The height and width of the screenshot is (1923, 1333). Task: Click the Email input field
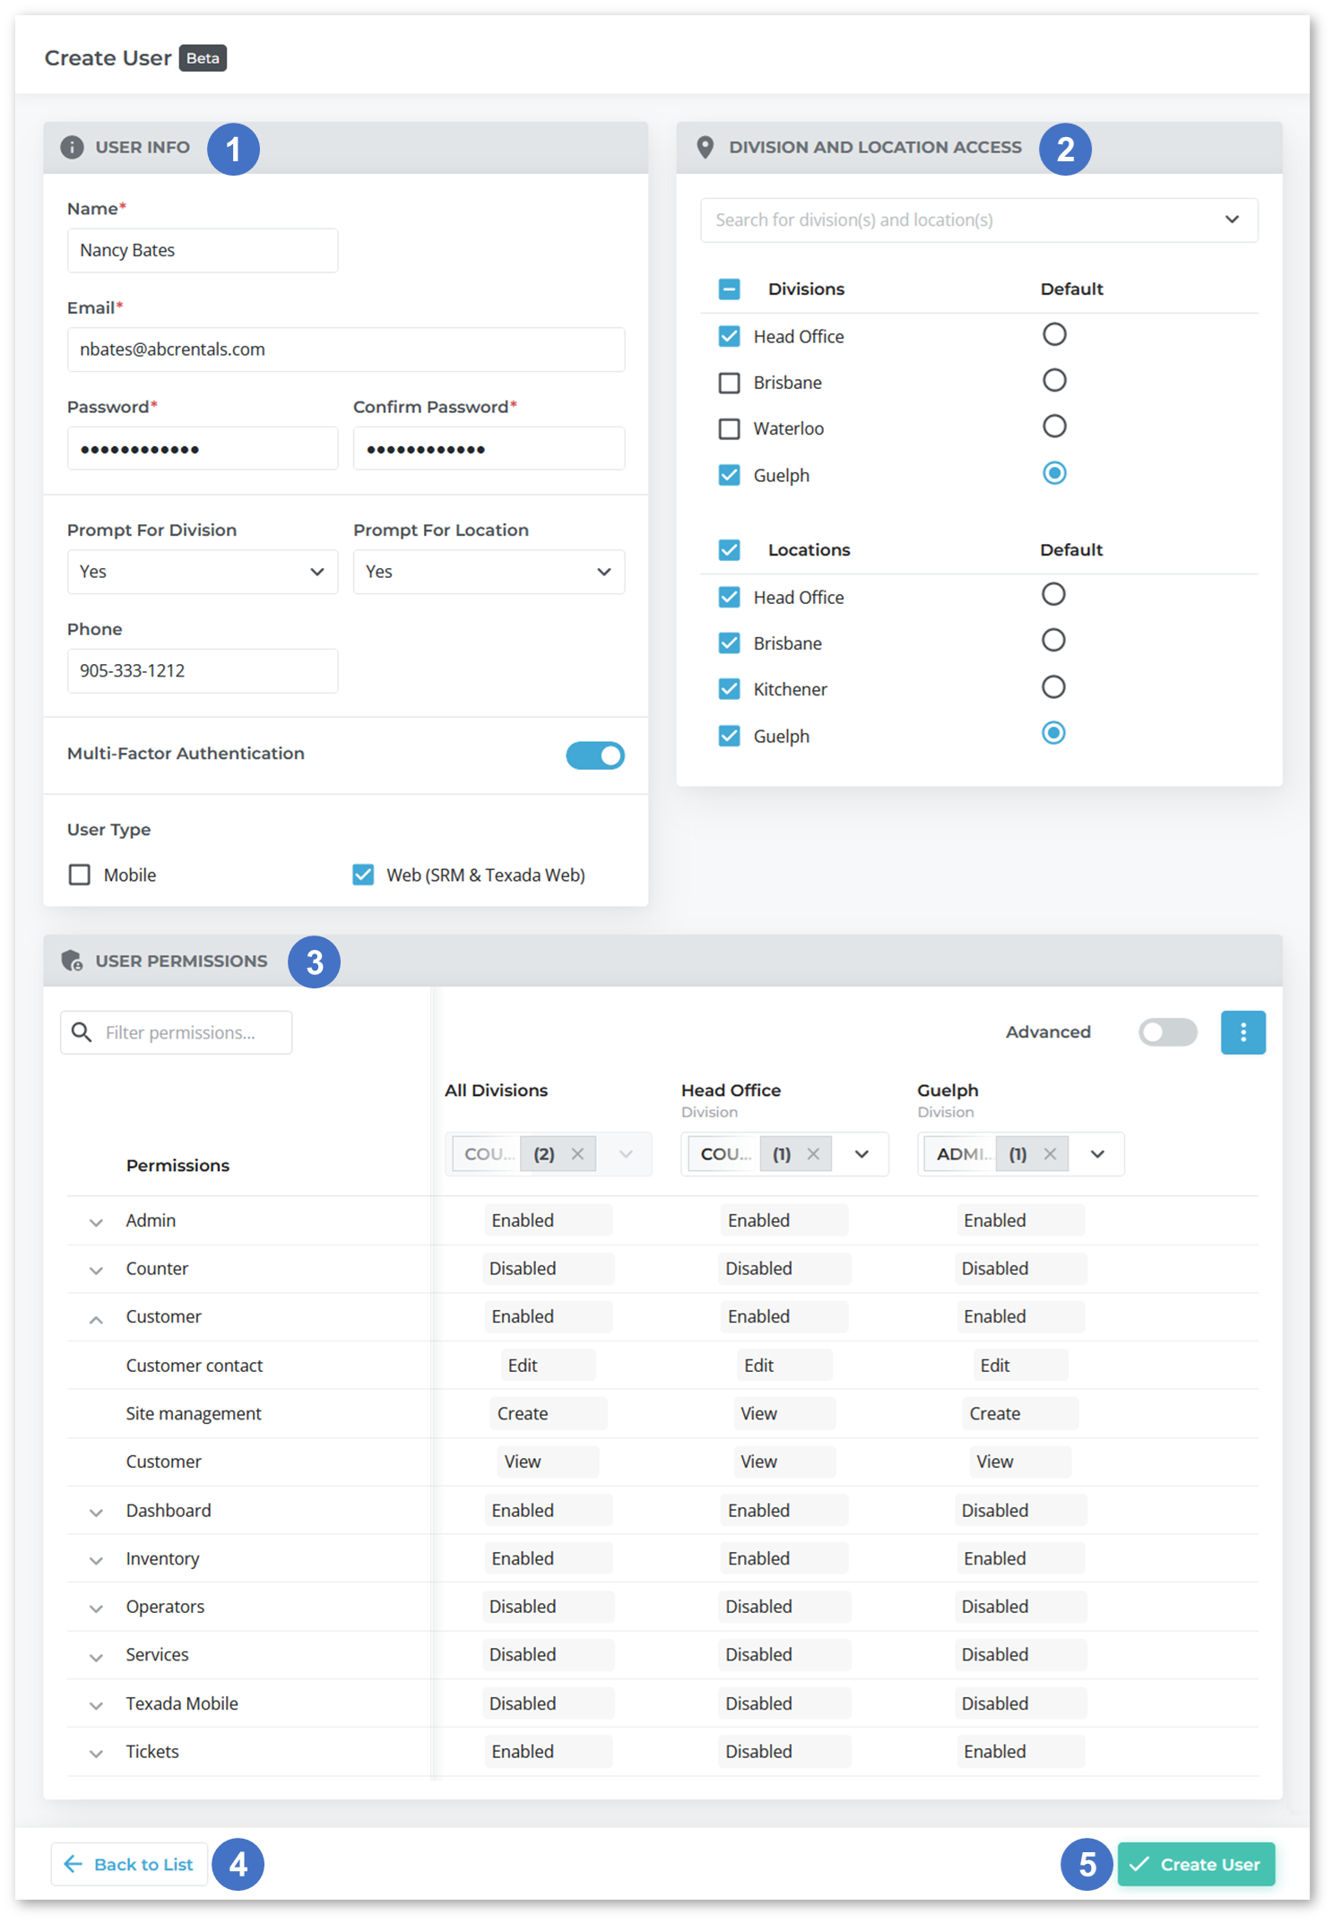[x=346, y=349]
